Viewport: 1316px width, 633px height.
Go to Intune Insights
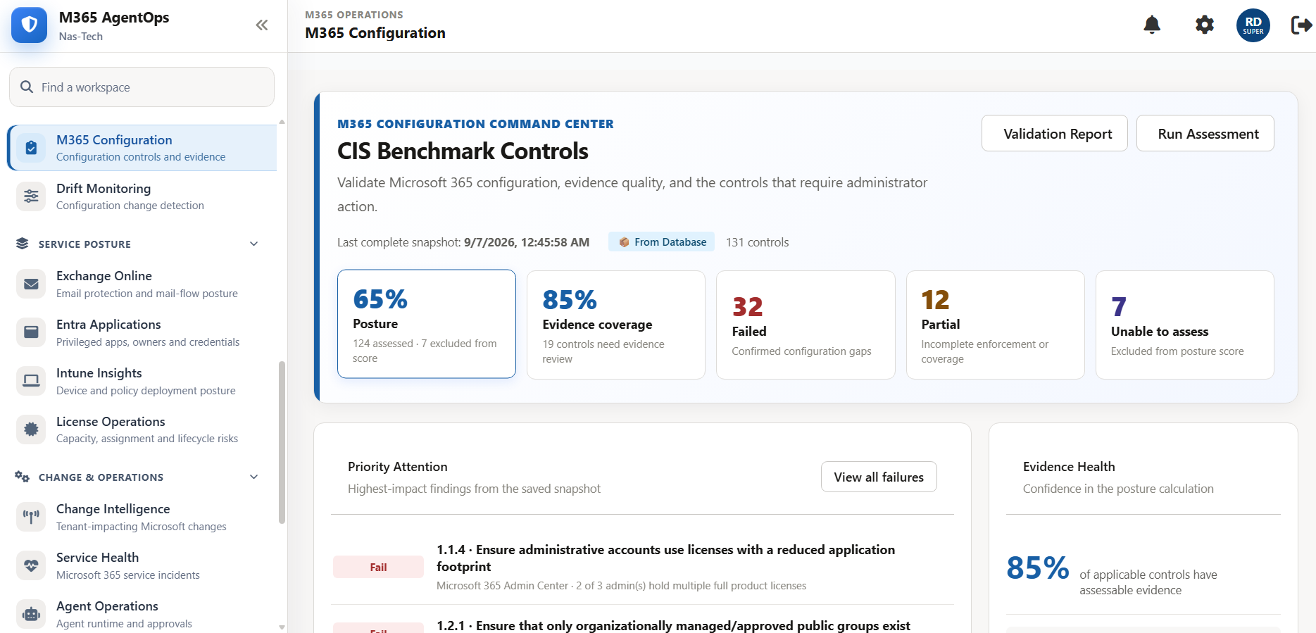(x=142, y=381)
